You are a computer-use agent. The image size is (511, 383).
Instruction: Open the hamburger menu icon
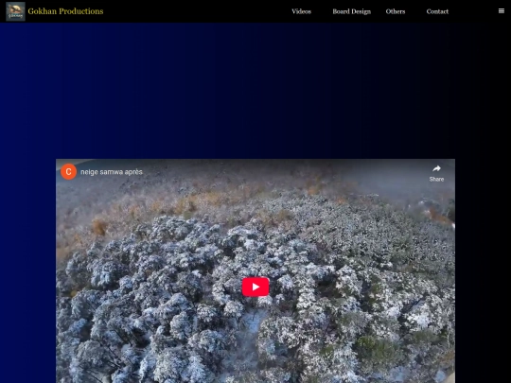pyautogui.click(x=502, y=11)
